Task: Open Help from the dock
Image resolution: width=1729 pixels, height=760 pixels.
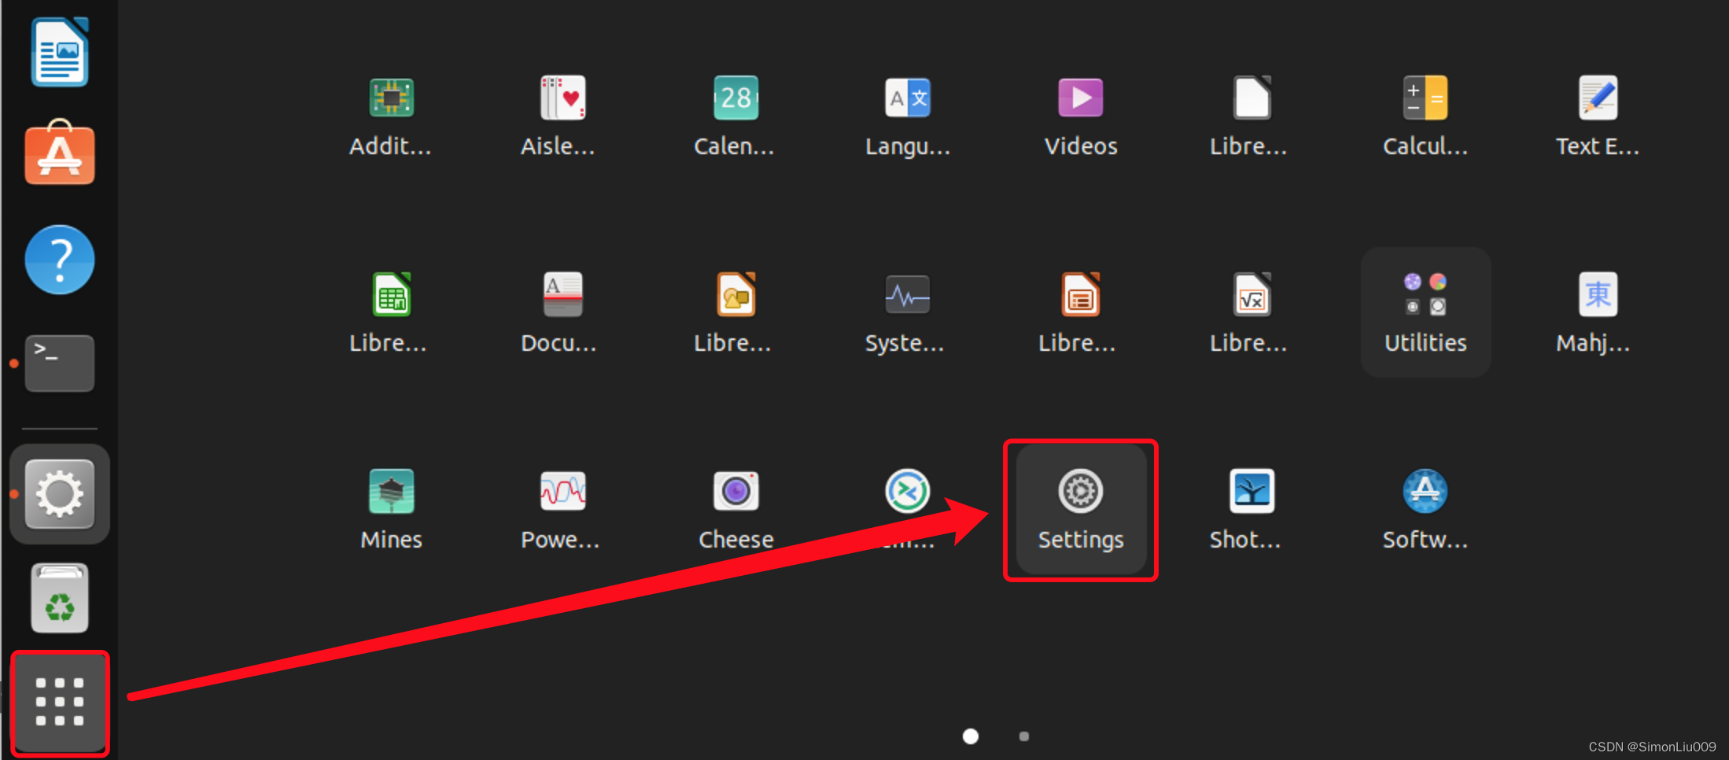Action: click(x=60, y=260)
